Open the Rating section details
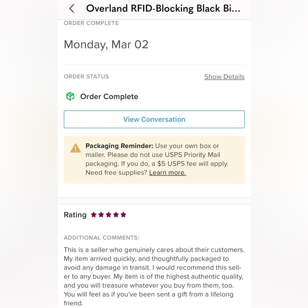Image resolution: width=308 pixels, height=308 pixels. click(x=75, y=215)
